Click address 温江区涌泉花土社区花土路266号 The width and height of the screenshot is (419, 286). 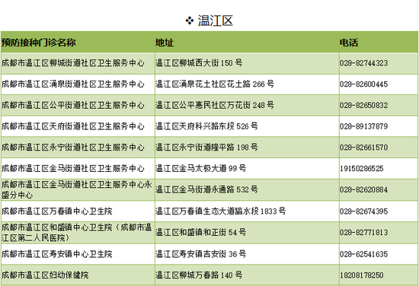tap(215, 84)
